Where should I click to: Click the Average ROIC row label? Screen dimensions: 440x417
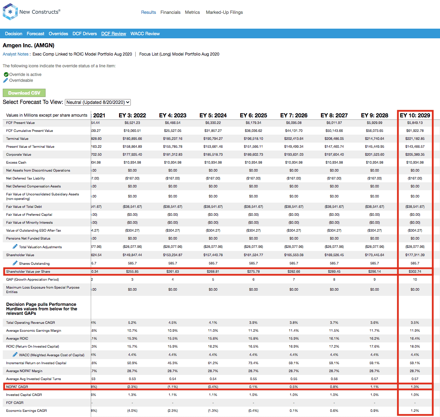[17, 338]
